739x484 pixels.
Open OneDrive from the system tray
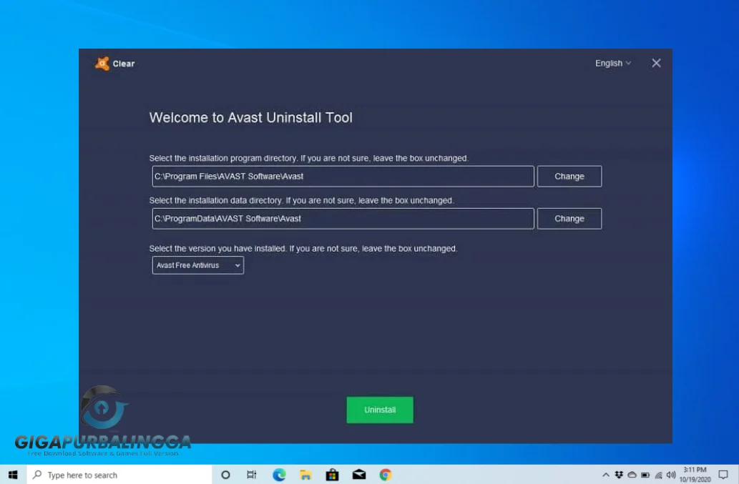(x=631, y=475)
